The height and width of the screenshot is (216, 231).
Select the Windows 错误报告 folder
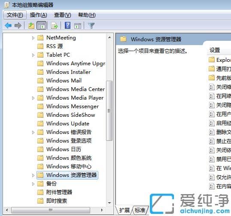coord(64,132)
